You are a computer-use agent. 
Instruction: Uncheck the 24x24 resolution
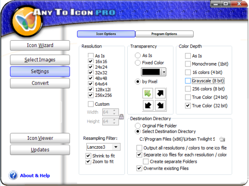[x=90, y=67]
